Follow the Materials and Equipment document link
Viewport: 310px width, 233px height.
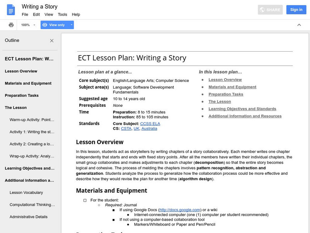tap(232, 87)
